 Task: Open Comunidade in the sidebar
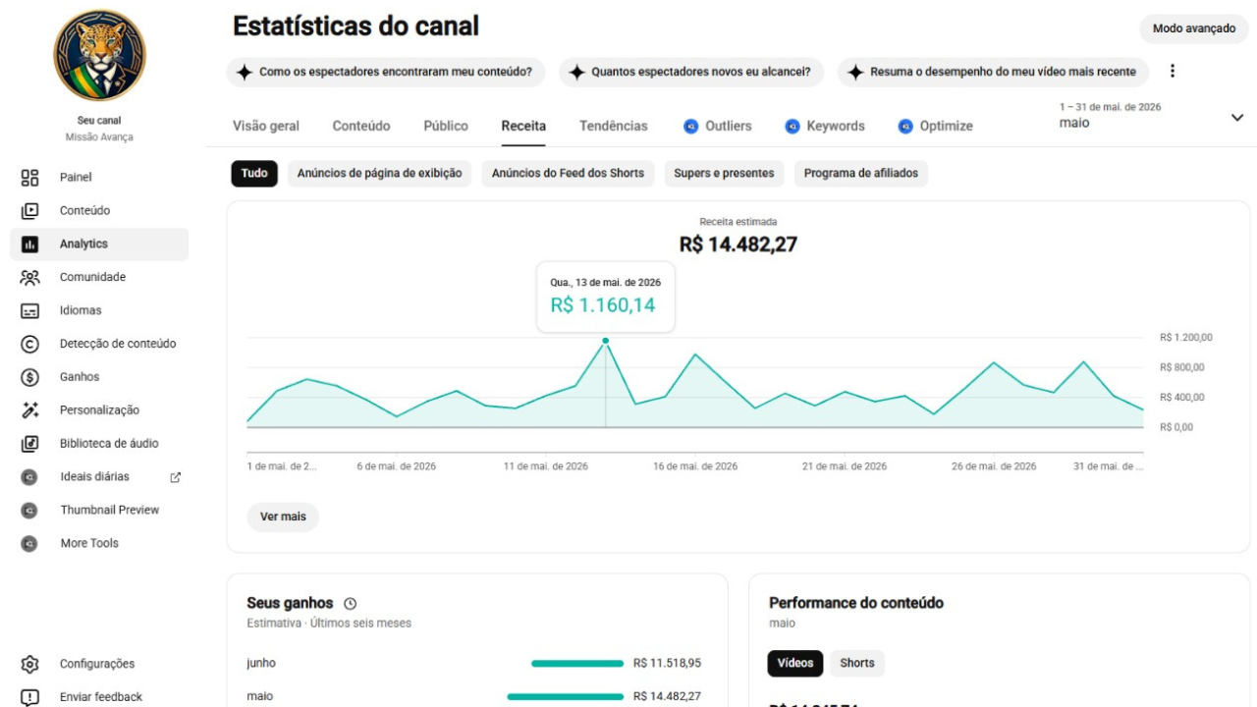pyautogui.click(x=99, y=278)
